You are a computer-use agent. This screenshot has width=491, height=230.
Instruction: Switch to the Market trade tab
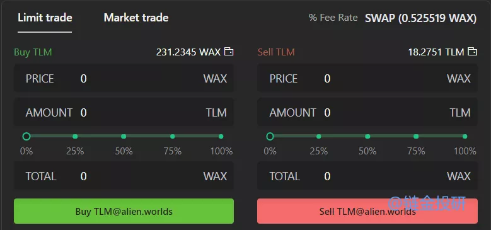pos(136,18)
